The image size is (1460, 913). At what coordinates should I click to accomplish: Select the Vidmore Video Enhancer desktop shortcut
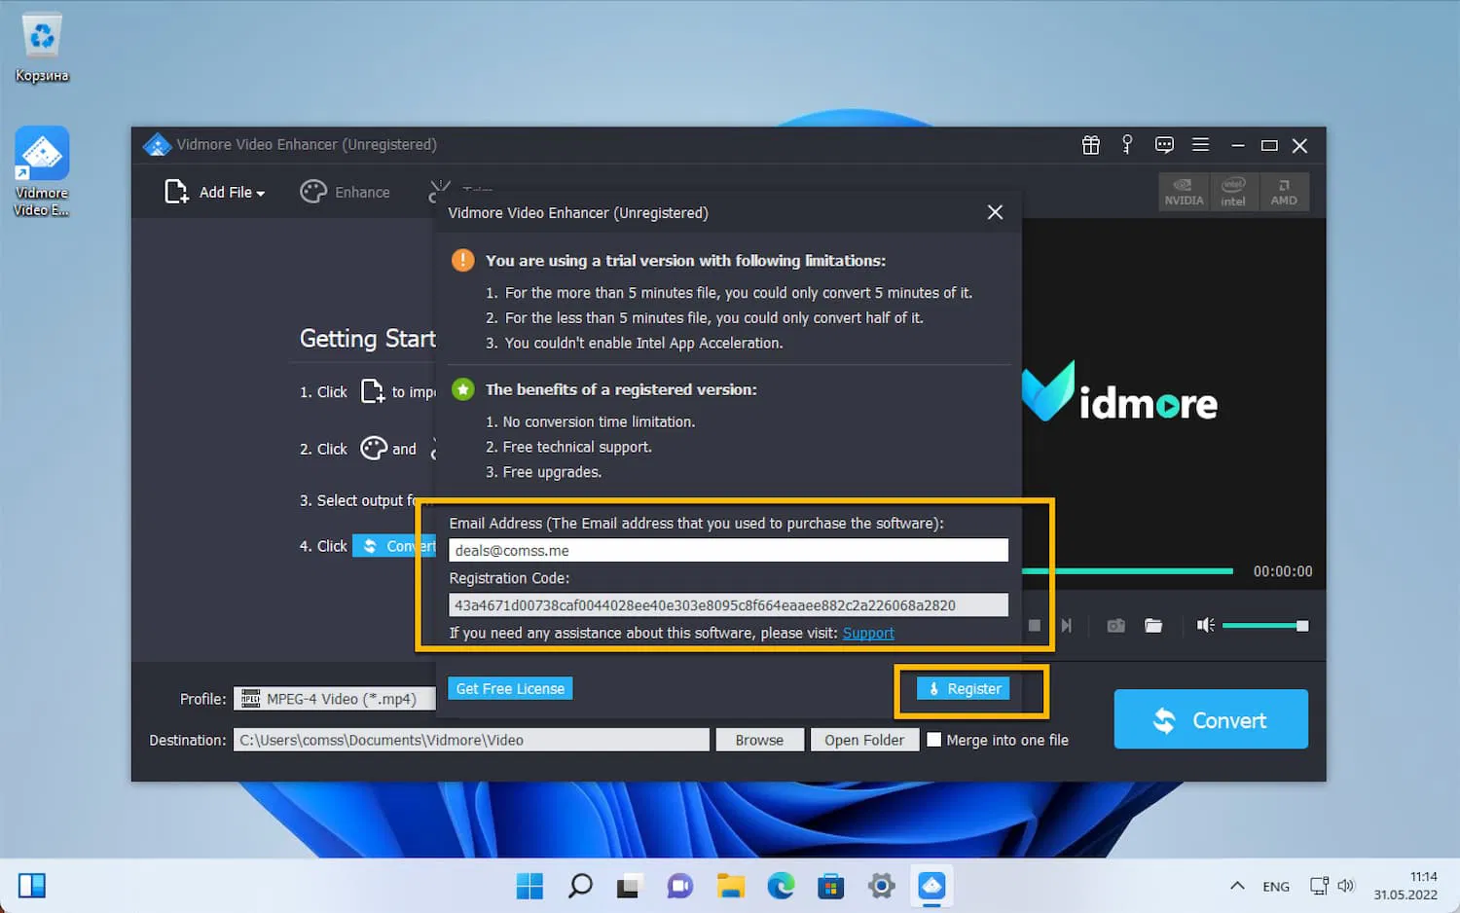click(x=42, y=172)
